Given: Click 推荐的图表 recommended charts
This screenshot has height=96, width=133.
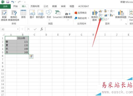Looking at the screenshot, I should pos(95,15).
